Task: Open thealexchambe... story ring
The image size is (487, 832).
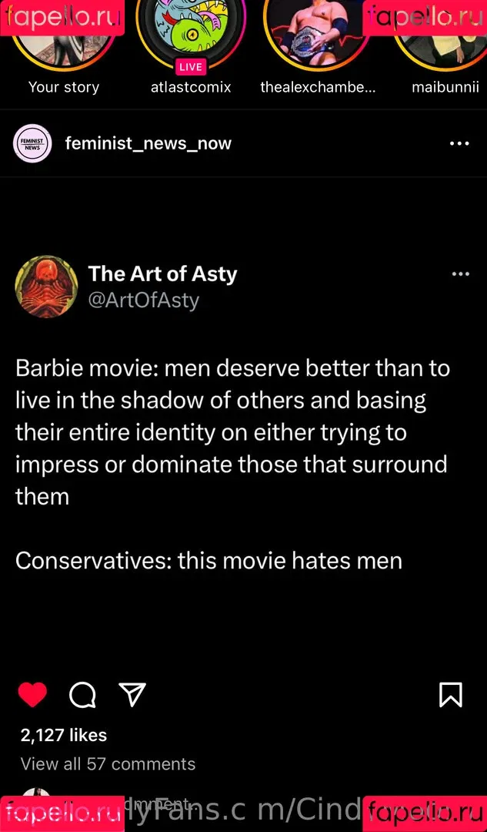Action: pos(318,32)
